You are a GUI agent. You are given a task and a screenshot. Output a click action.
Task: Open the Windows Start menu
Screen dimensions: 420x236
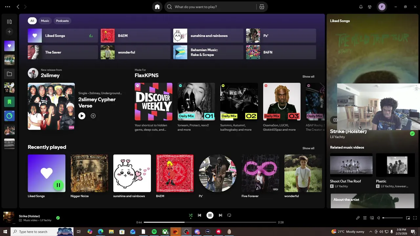5,232
